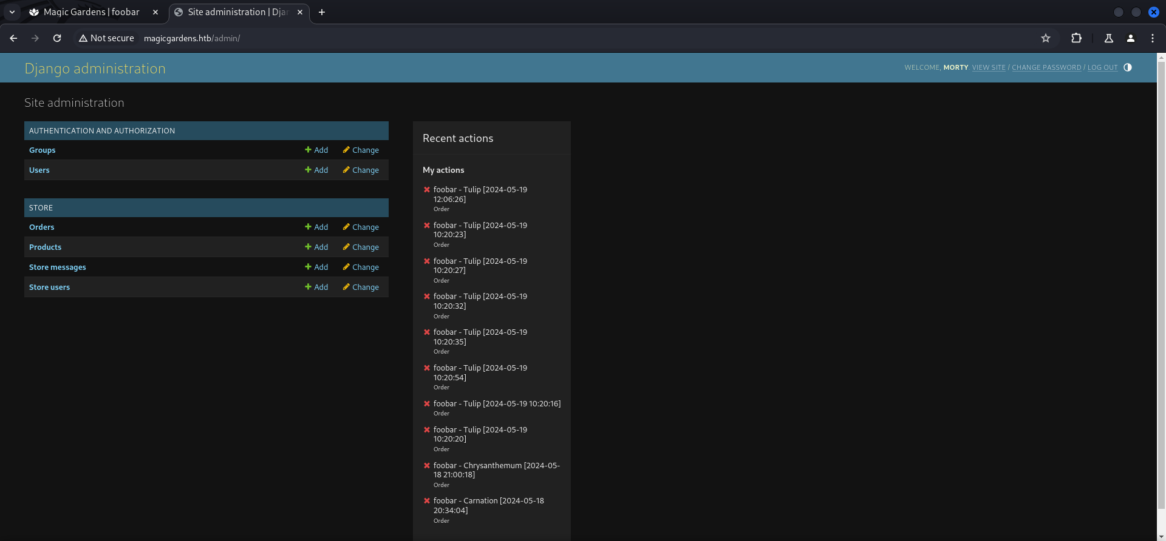Click the bookmark star icon
The image size is (1166, 541).
click(1045, 38)
